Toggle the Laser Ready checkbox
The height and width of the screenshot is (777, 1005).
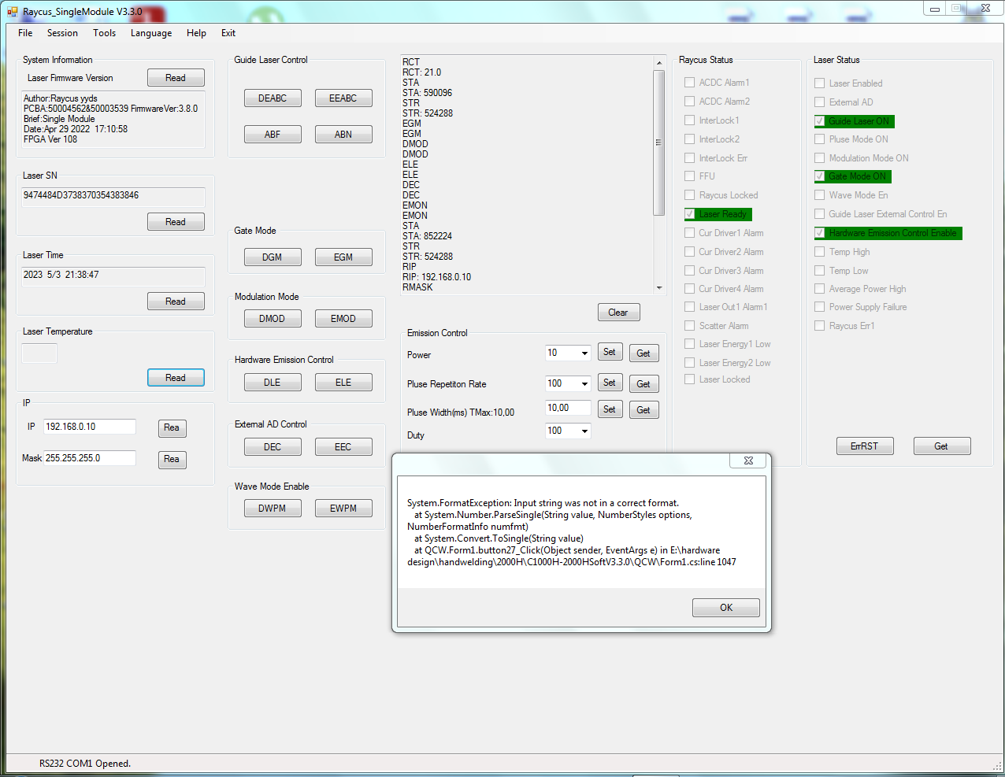click(690, 214)
